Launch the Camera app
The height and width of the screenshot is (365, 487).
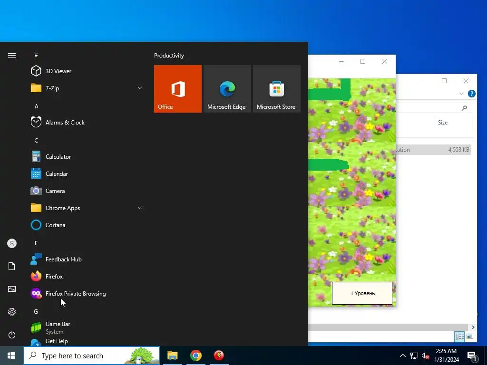tap(87, 191)
